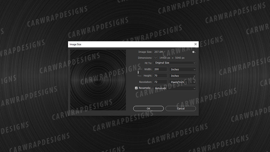Click the OK button
Viewport: 270px width, 152px height.
(148, 108)
